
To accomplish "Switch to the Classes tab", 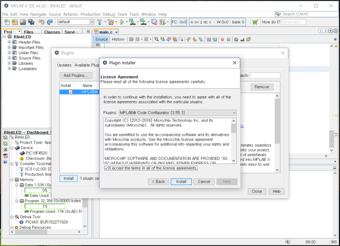I will 52,32.
